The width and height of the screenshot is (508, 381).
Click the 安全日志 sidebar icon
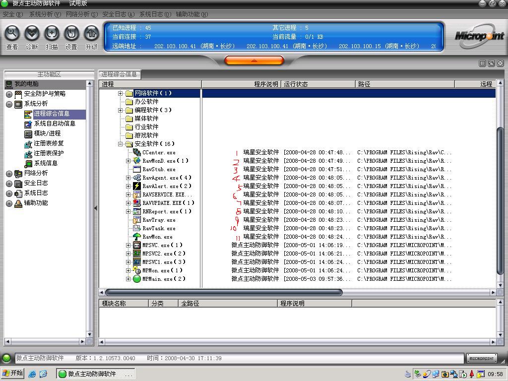[x=18, y=184]
